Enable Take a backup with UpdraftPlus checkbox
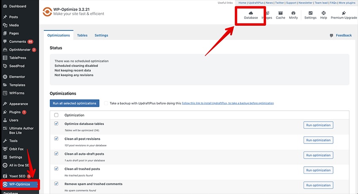 tap(106, 103)
